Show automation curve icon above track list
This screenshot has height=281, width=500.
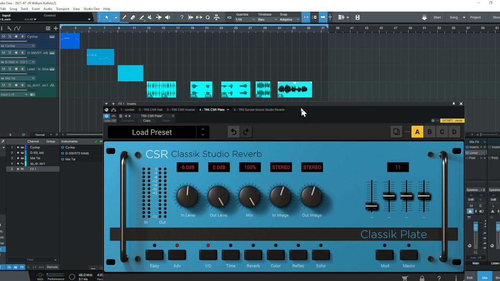click(17, 28)
